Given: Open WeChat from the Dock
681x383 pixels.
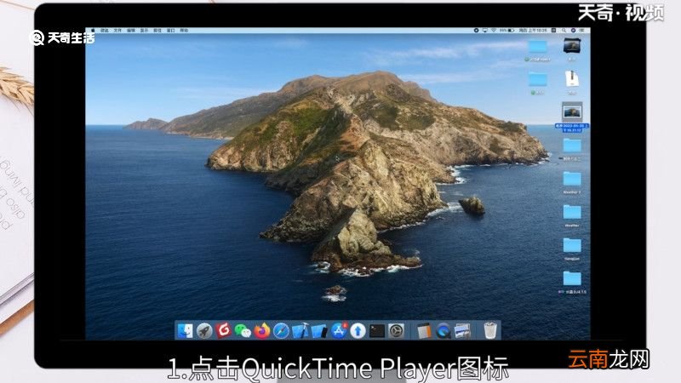Looking at the screenshot, I should point(243,331).
